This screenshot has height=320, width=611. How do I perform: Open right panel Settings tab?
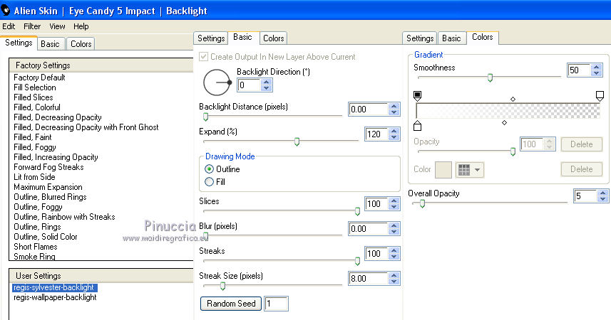[x=420, y=38]
